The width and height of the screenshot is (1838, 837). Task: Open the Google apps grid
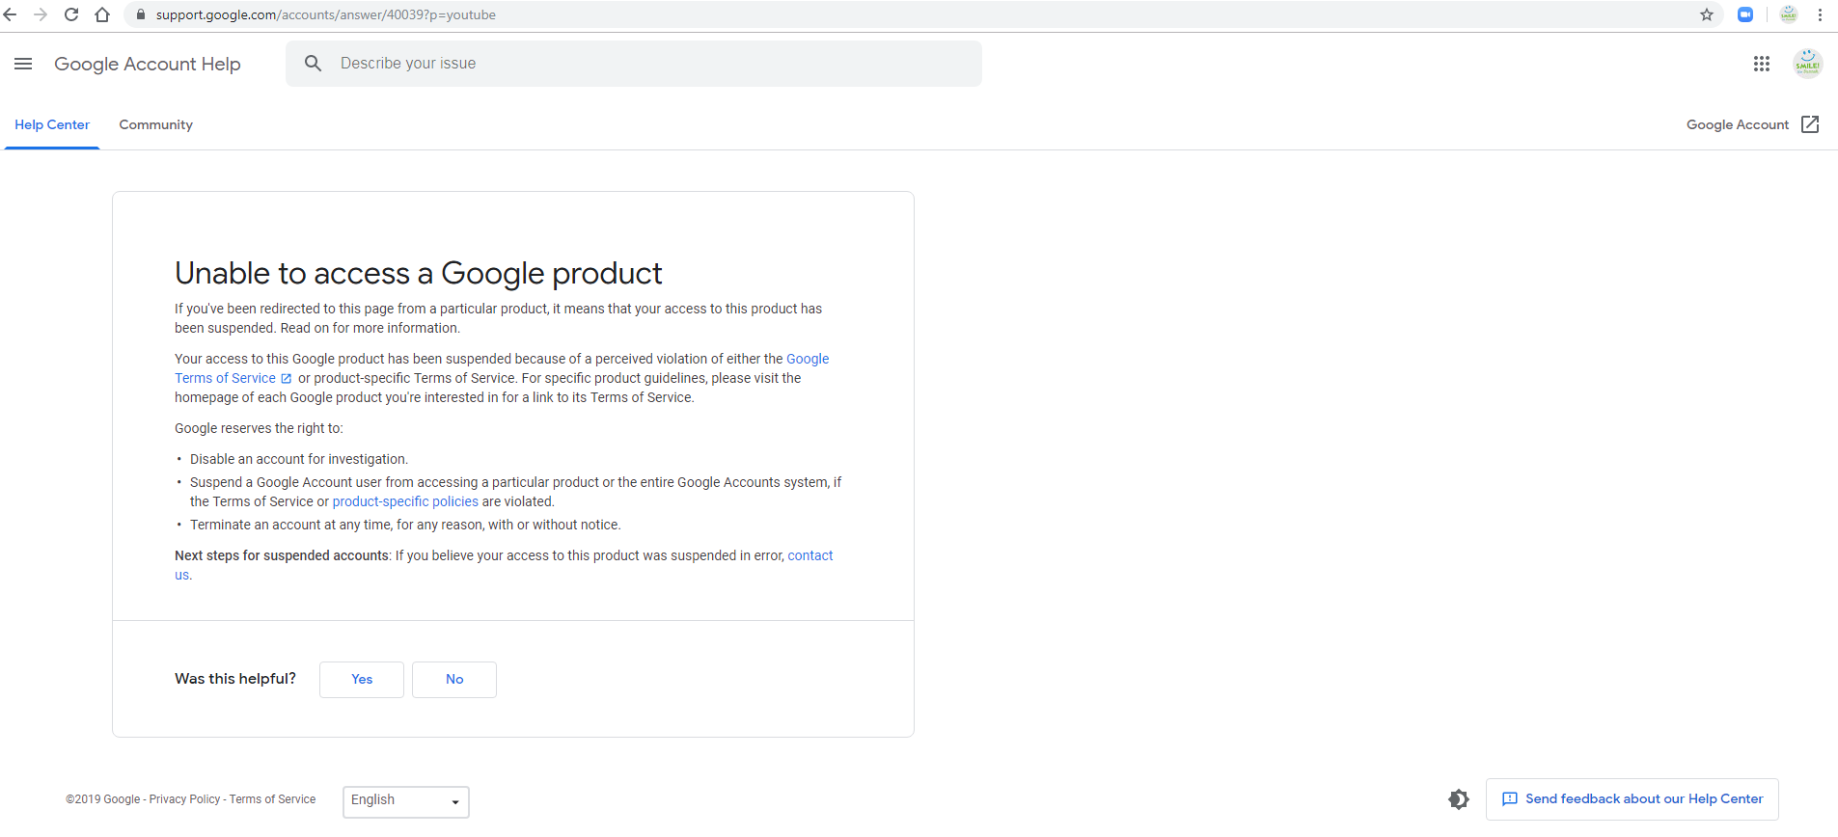(x=1762, y=64)
